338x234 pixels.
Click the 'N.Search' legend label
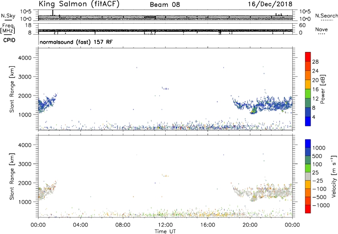point(326,16)
